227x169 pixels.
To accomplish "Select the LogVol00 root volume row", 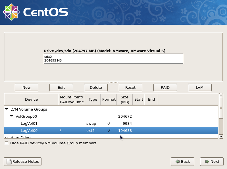I will pyautogui.click(x=111, y=130).
